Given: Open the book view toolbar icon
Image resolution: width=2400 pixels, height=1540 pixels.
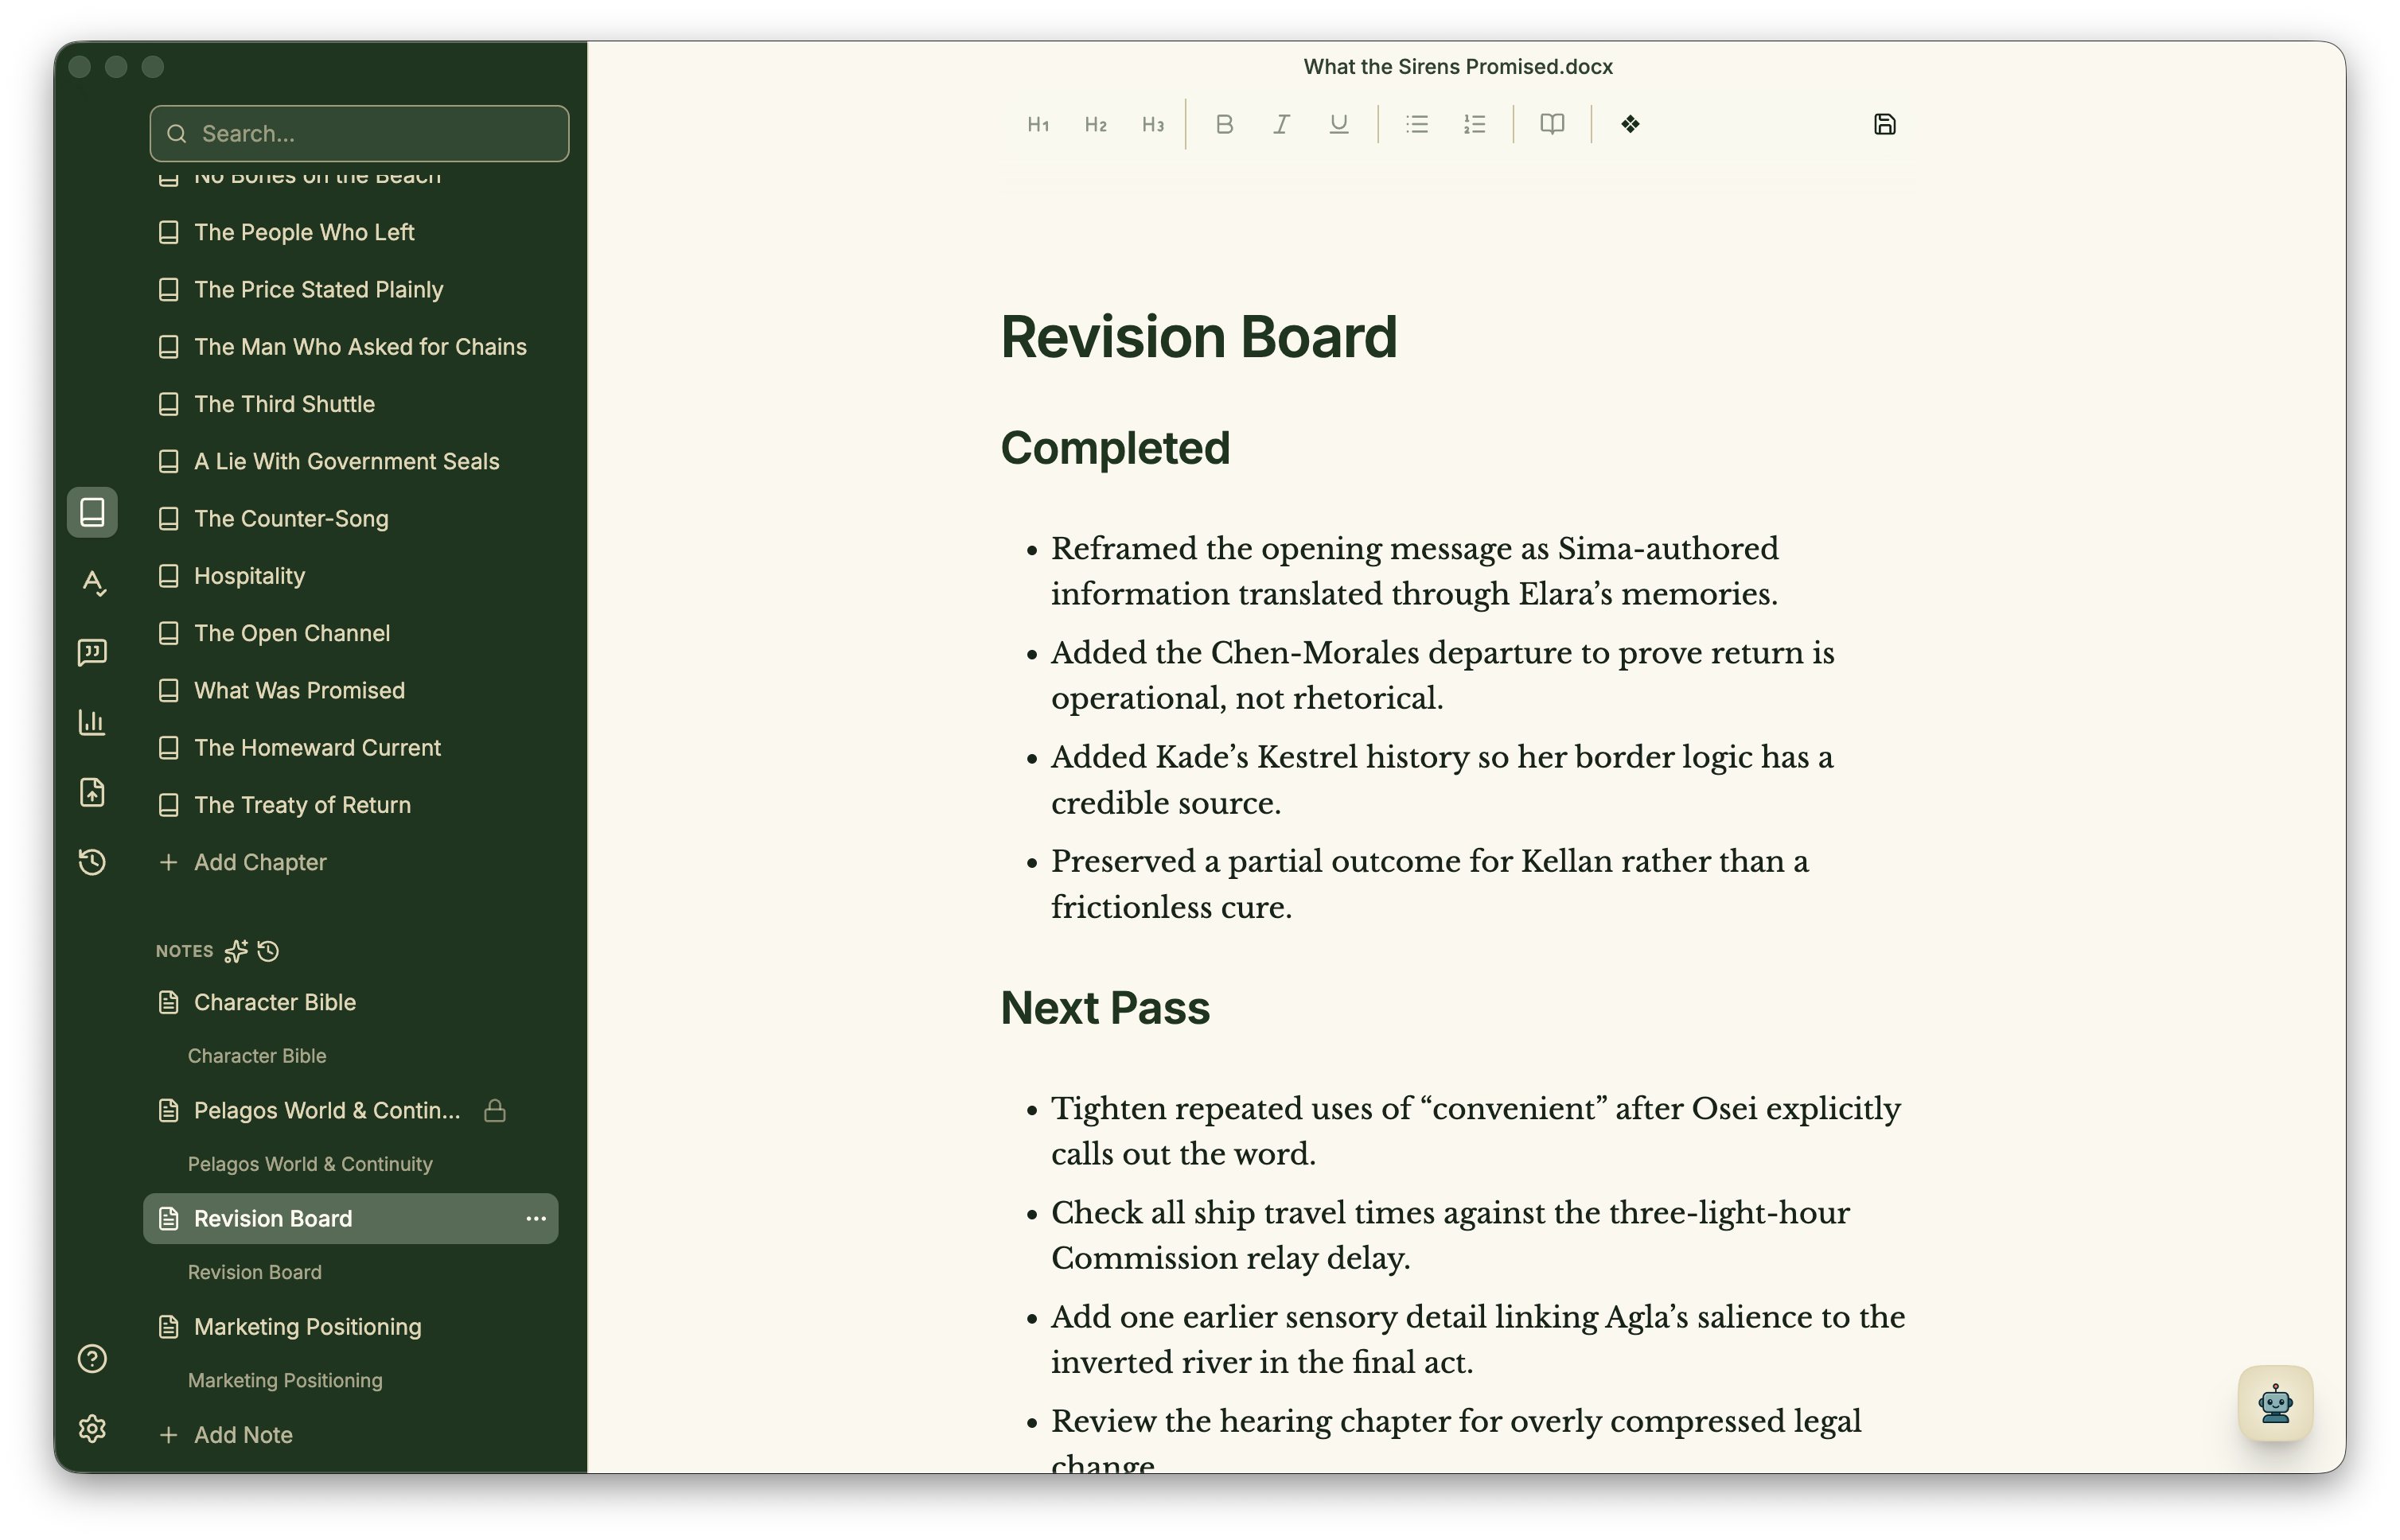Looking at the screenshot, I should [x=1552, y=124].
